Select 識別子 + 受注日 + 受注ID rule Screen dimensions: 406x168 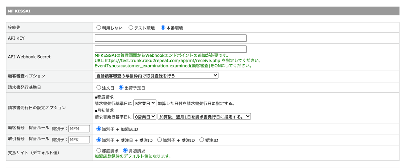point(98,140)
